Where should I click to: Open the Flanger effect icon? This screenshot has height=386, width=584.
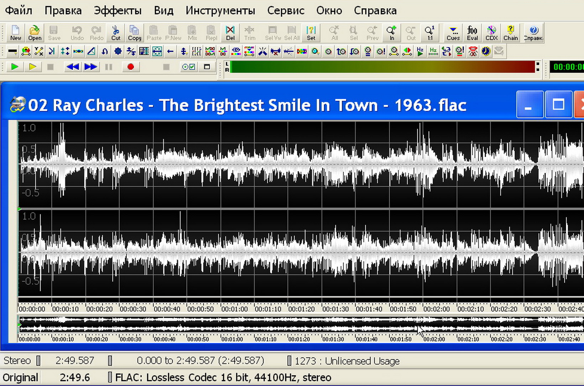78,52
